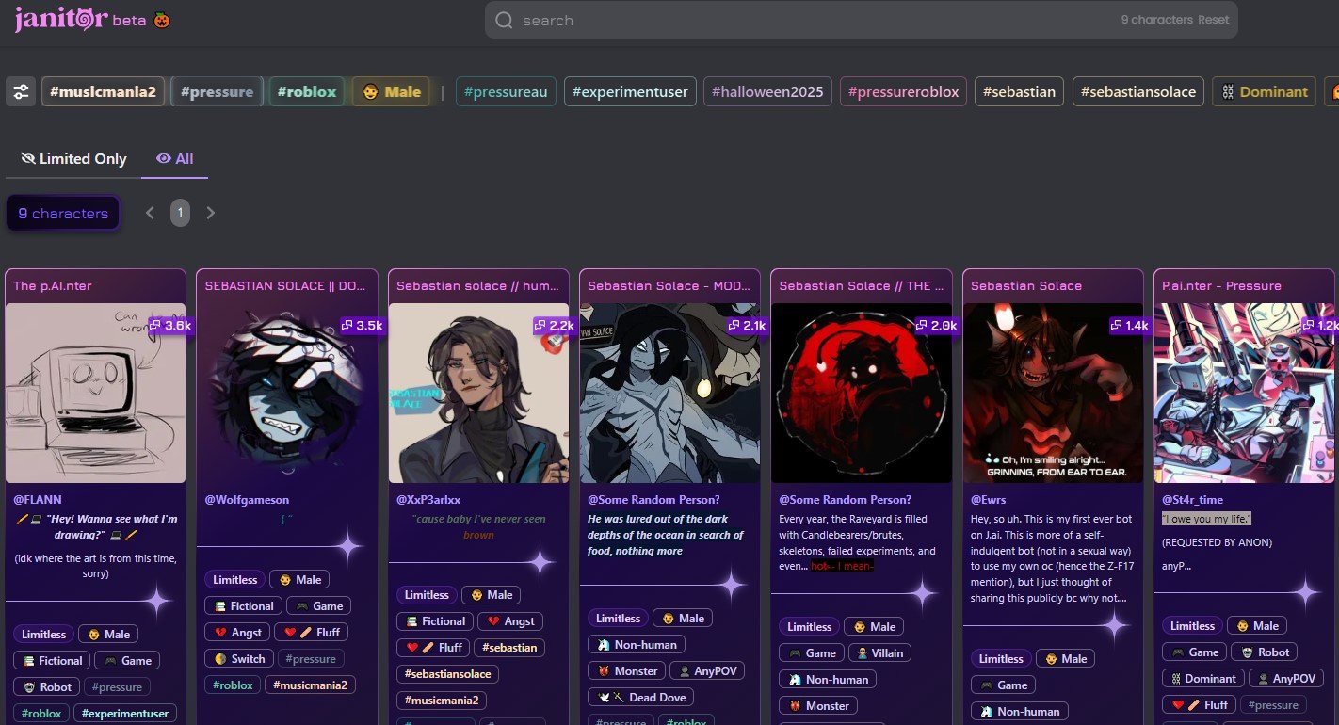The height and width of the screenshot is (725, 1339).
Task: Reset the search filters
Action: pos(1213,20)
